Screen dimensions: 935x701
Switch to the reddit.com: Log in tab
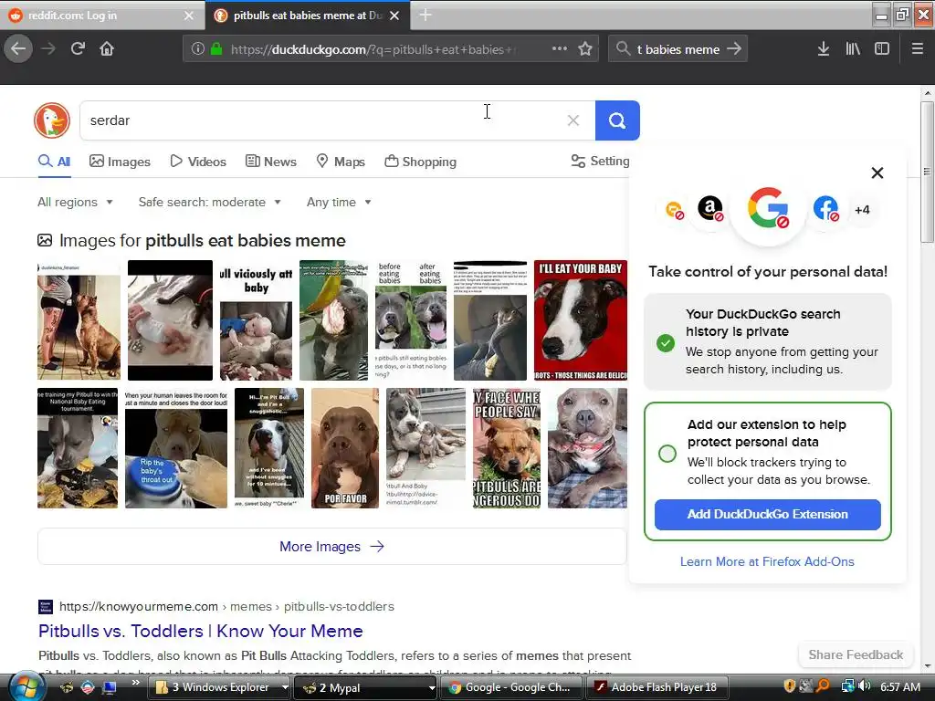click(101, 16)
